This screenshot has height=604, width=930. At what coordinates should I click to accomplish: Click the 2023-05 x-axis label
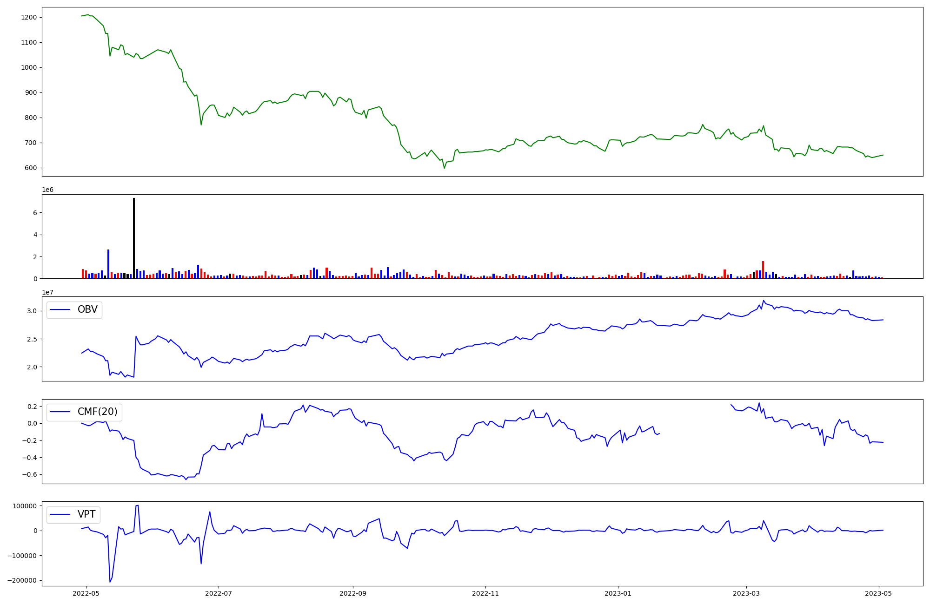pos(879,593)
